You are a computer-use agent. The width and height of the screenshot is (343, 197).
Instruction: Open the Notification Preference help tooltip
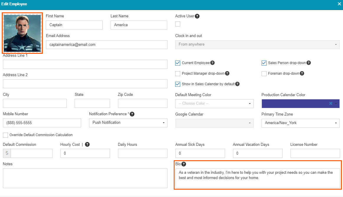(132, 114)
